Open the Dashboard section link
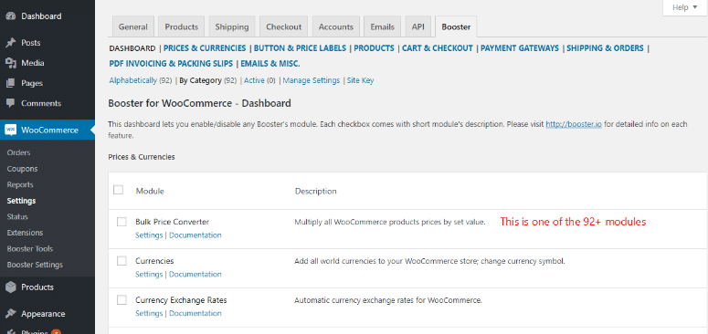The image size is (708, 334). point(132,48)
